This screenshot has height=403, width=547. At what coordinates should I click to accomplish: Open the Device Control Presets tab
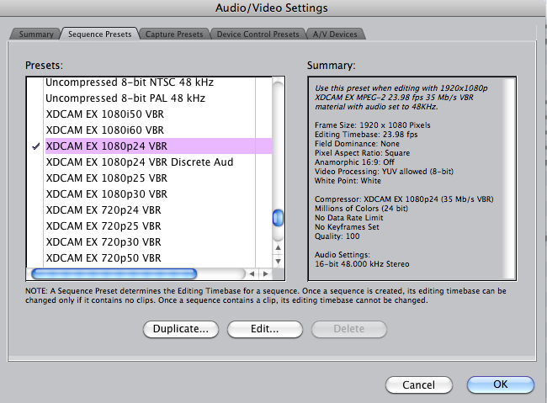point(258,34)
